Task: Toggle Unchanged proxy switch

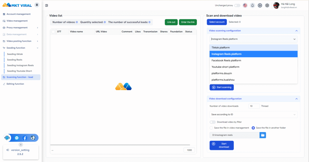Action: click(237, 5)
